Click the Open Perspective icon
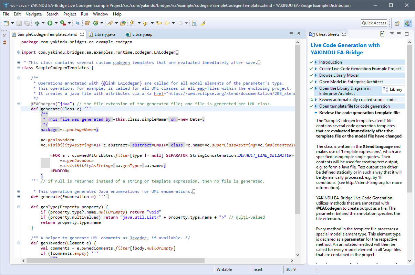The height and width of the screenshot is (275, 415). (397, 23)
